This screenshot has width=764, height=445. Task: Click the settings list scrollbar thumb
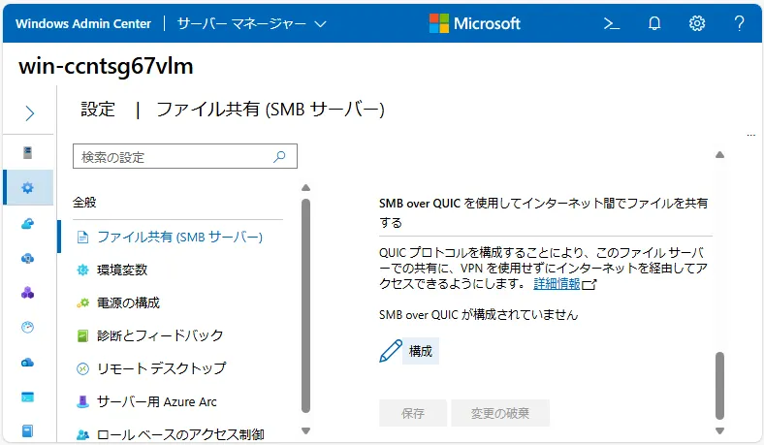[305, 305]
